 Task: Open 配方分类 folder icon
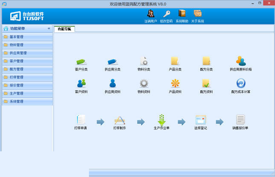coord(206,61)
